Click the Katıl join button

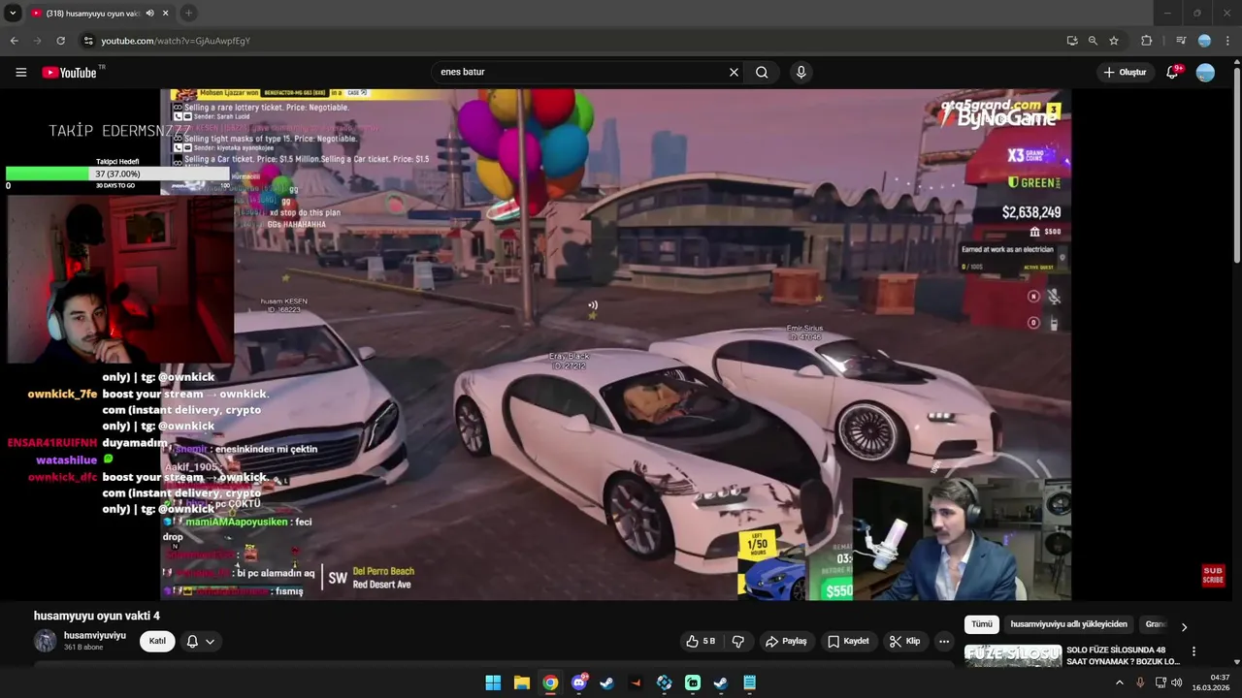(x=157, y=641)
